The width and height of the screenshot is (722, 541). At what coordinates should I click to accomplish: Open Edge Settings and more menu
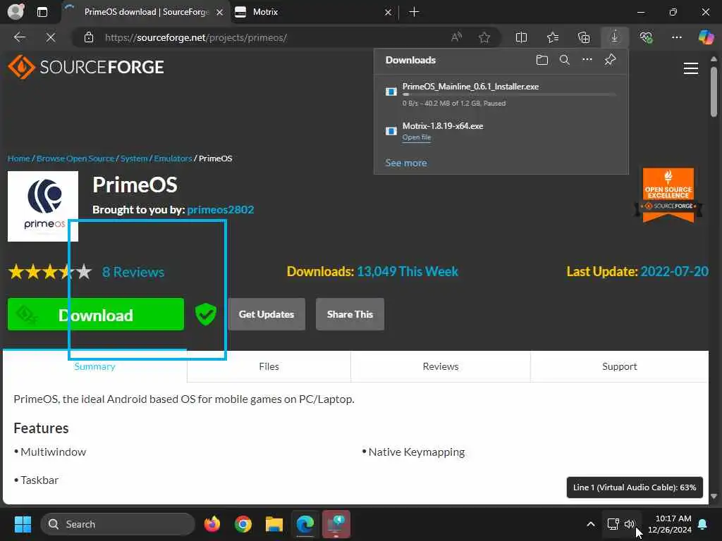pyautogui.click(x=676, y=37)
